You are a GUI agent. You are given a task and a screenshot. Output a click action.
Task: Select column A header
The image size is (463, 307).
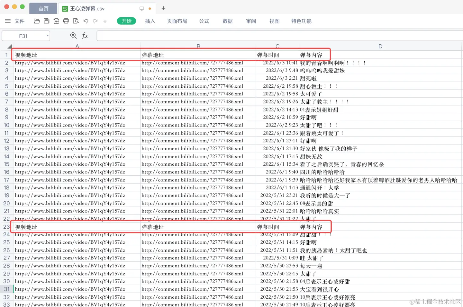[77, 47]
